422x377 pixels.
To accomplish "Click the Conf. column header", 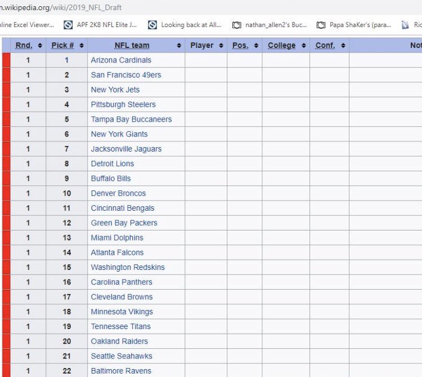I will coord(329,46).
